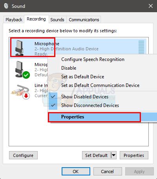Image resolution: width=157 pixels, height=179 pixels.
Task: Toggle Show Disconnected Devices option
Action: tap(90, 105)
